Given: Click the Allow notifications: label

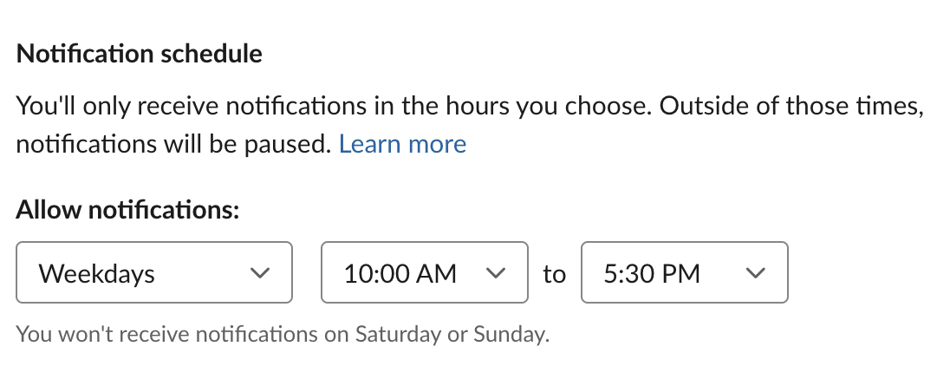Looking at the screenshot, I should click(x=127, y=210).
